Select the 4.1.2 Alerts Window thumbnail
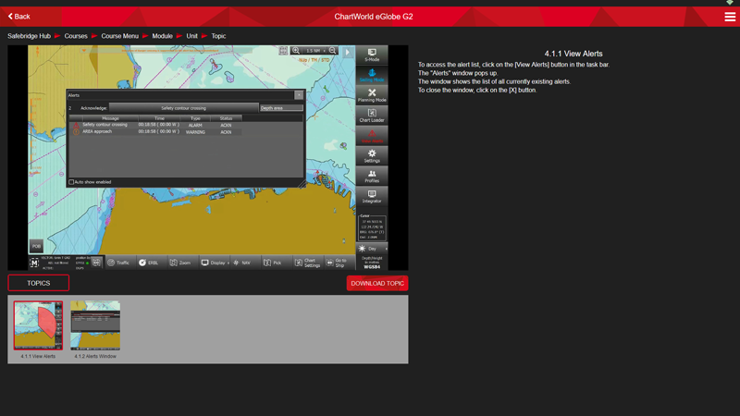 tap(95, 325)
